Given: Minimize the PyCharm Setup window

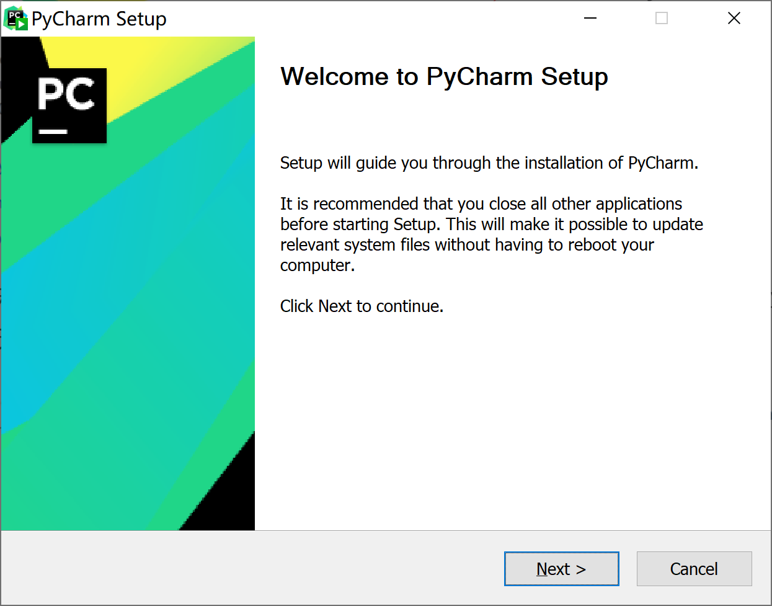Looking at the screenshot, I should click(x=590, y=19).
